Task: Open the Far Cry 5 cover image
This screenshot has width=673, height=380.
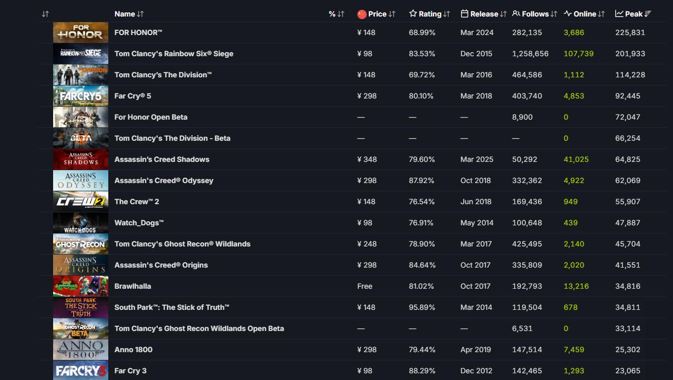Action: [80, 96]
